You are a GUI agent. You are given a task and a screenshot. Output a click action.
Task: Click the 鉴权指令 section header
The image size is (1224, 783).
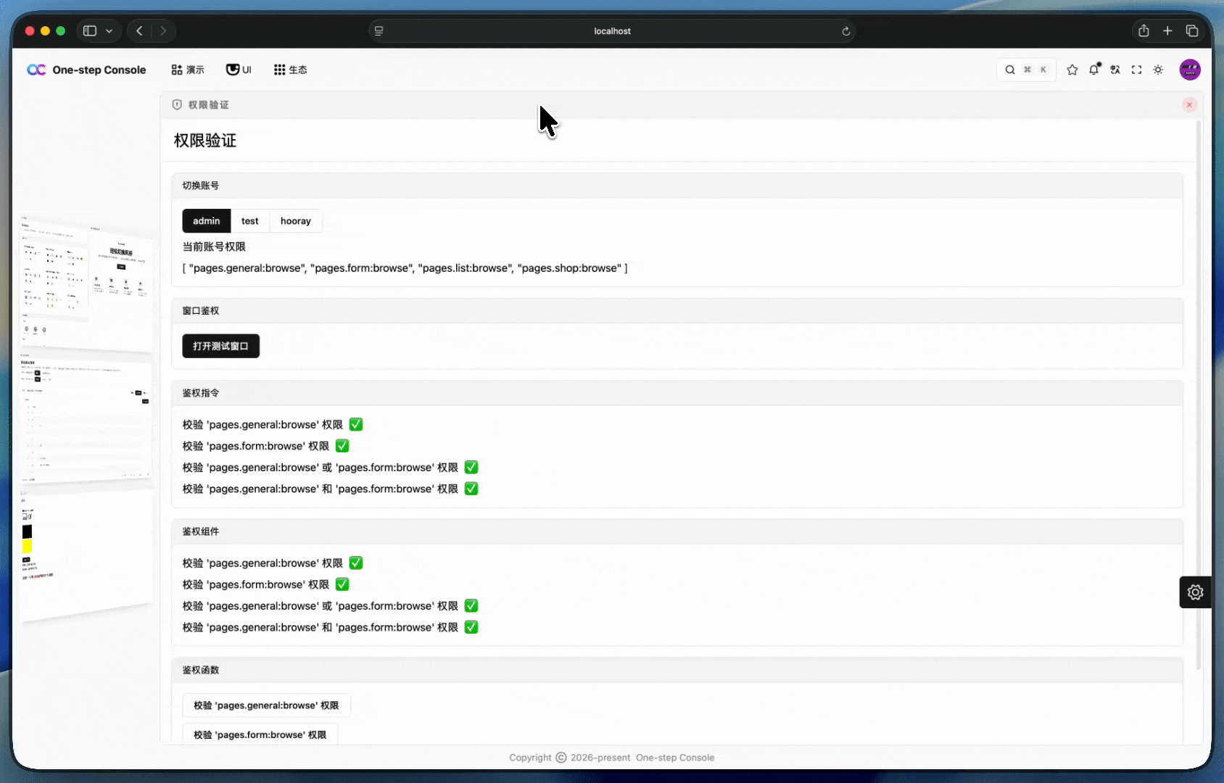(677, 393)
